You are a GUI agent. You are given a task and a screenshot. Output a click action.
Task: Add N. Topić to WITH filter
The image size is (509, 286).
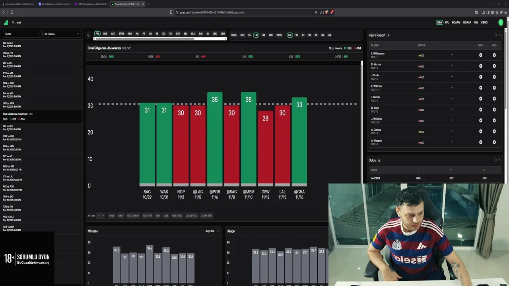[481, 110]
